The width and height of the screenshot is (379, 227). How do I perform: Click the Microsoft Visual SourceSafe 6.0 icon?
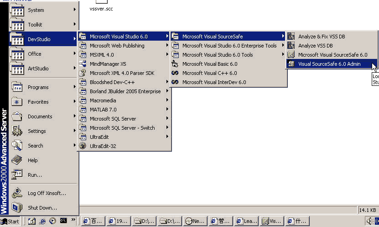(291, 55)
